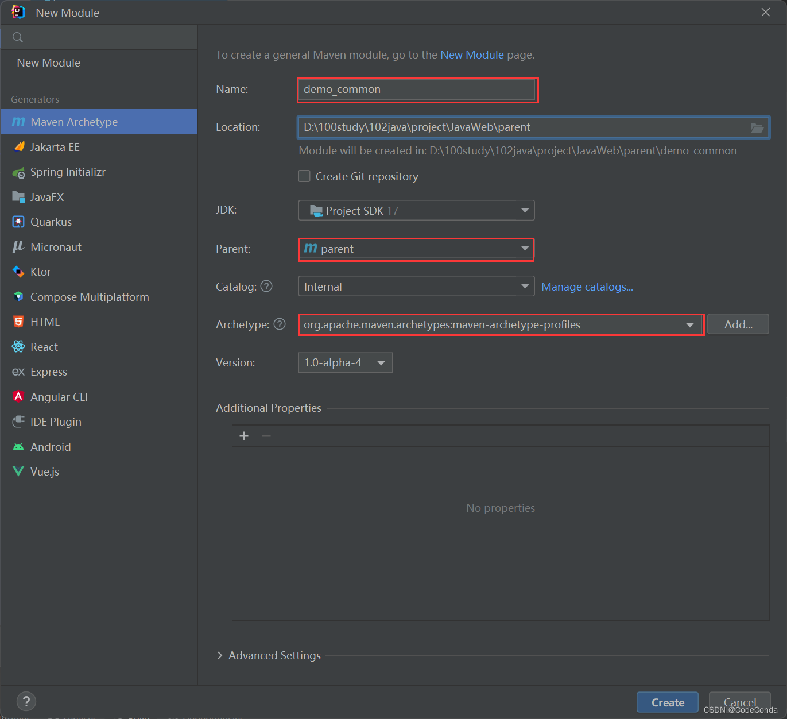Click the Cancel button
The image size is (787, 719).
[x=740, y=702]
